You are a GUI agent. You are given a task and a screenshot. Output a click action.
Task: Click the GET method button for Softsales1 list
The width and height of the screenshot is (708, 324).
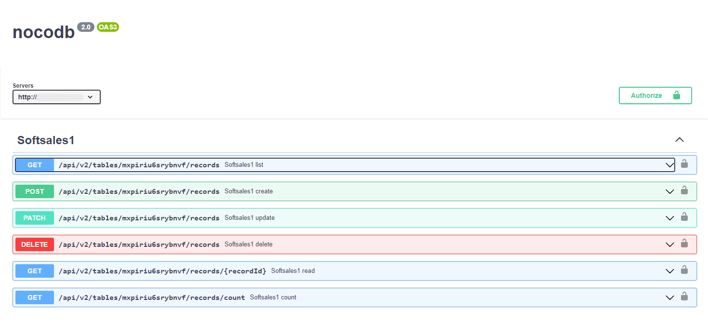click(x=35, y=165)
